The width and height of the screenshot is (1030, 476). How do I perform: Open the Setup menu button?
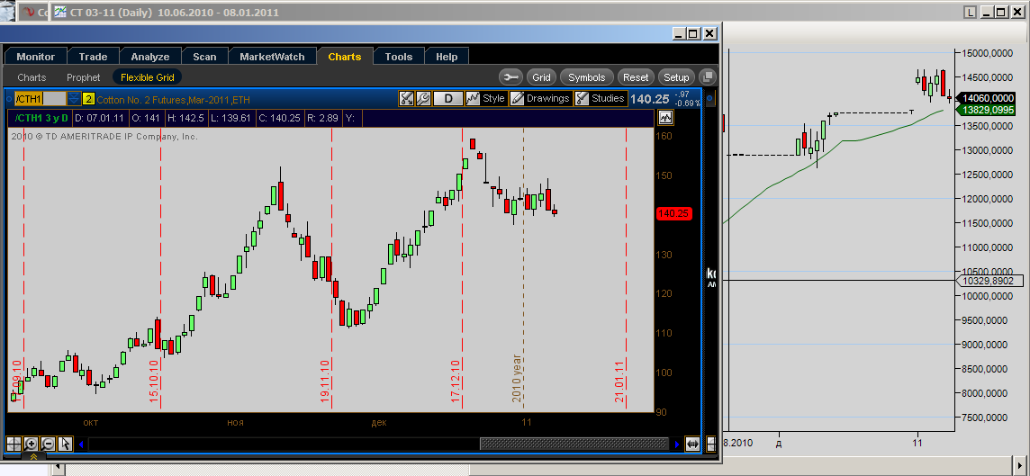(x=676, y=77)
